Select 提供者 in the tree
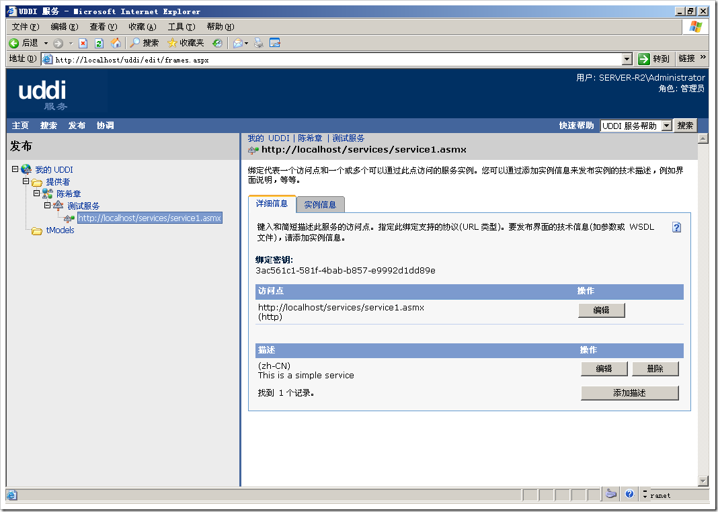This screenshot has height=512, width=718. (58, 181)
